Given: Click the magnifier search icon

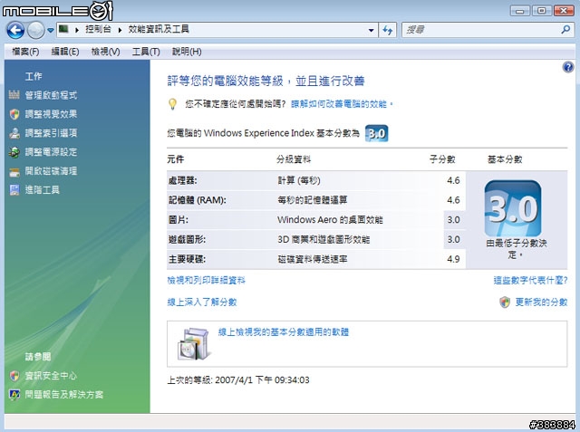Looking at the screenshot, I should pyautogui.click(x=565, y=30).
